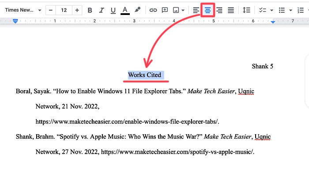
Task: Expand the bulleted list options arrow
Action: 290,10
